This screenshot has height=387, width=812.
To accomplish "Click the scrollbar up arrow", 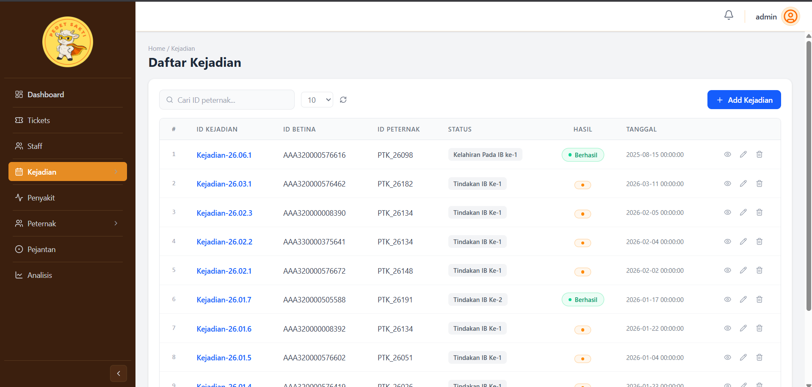I will tap(809, 36).
